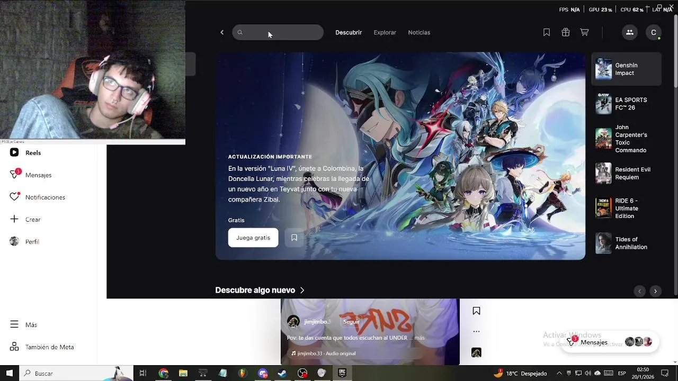Select Tides of Annihilation entry
The height and width of the screenshot is (381, 678).
pyautogui.click(x=627, y=243)
